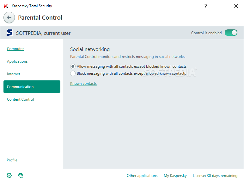Screen dimensions: 244x182
Task: Close the Kaspersky Total Security window
Action: pyautogui.click(x=236, y=6)
